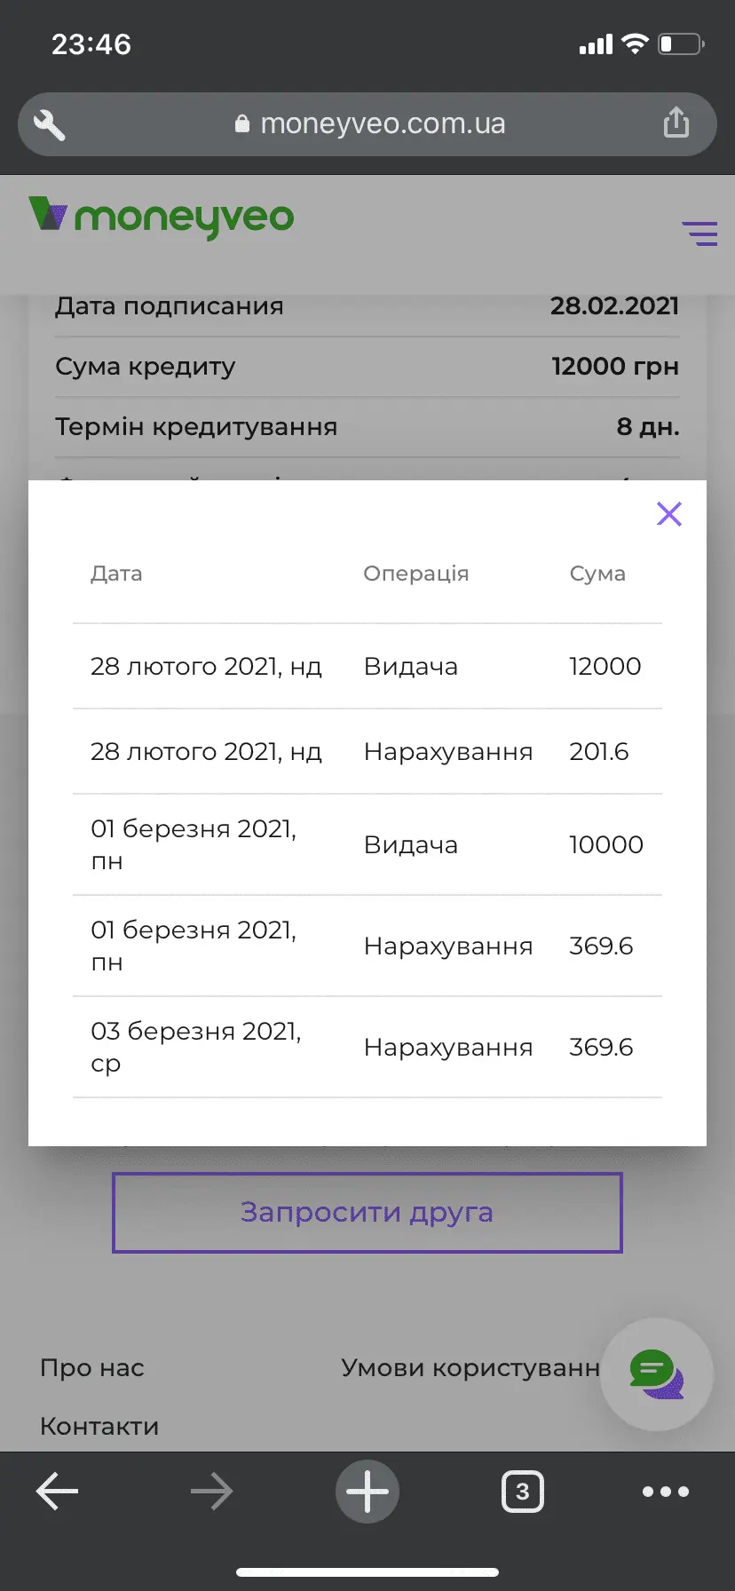The image size is (735, 1591).
Task: Open the hamburger menu in the Moneyveo header
Action: (x=699, y=234)
